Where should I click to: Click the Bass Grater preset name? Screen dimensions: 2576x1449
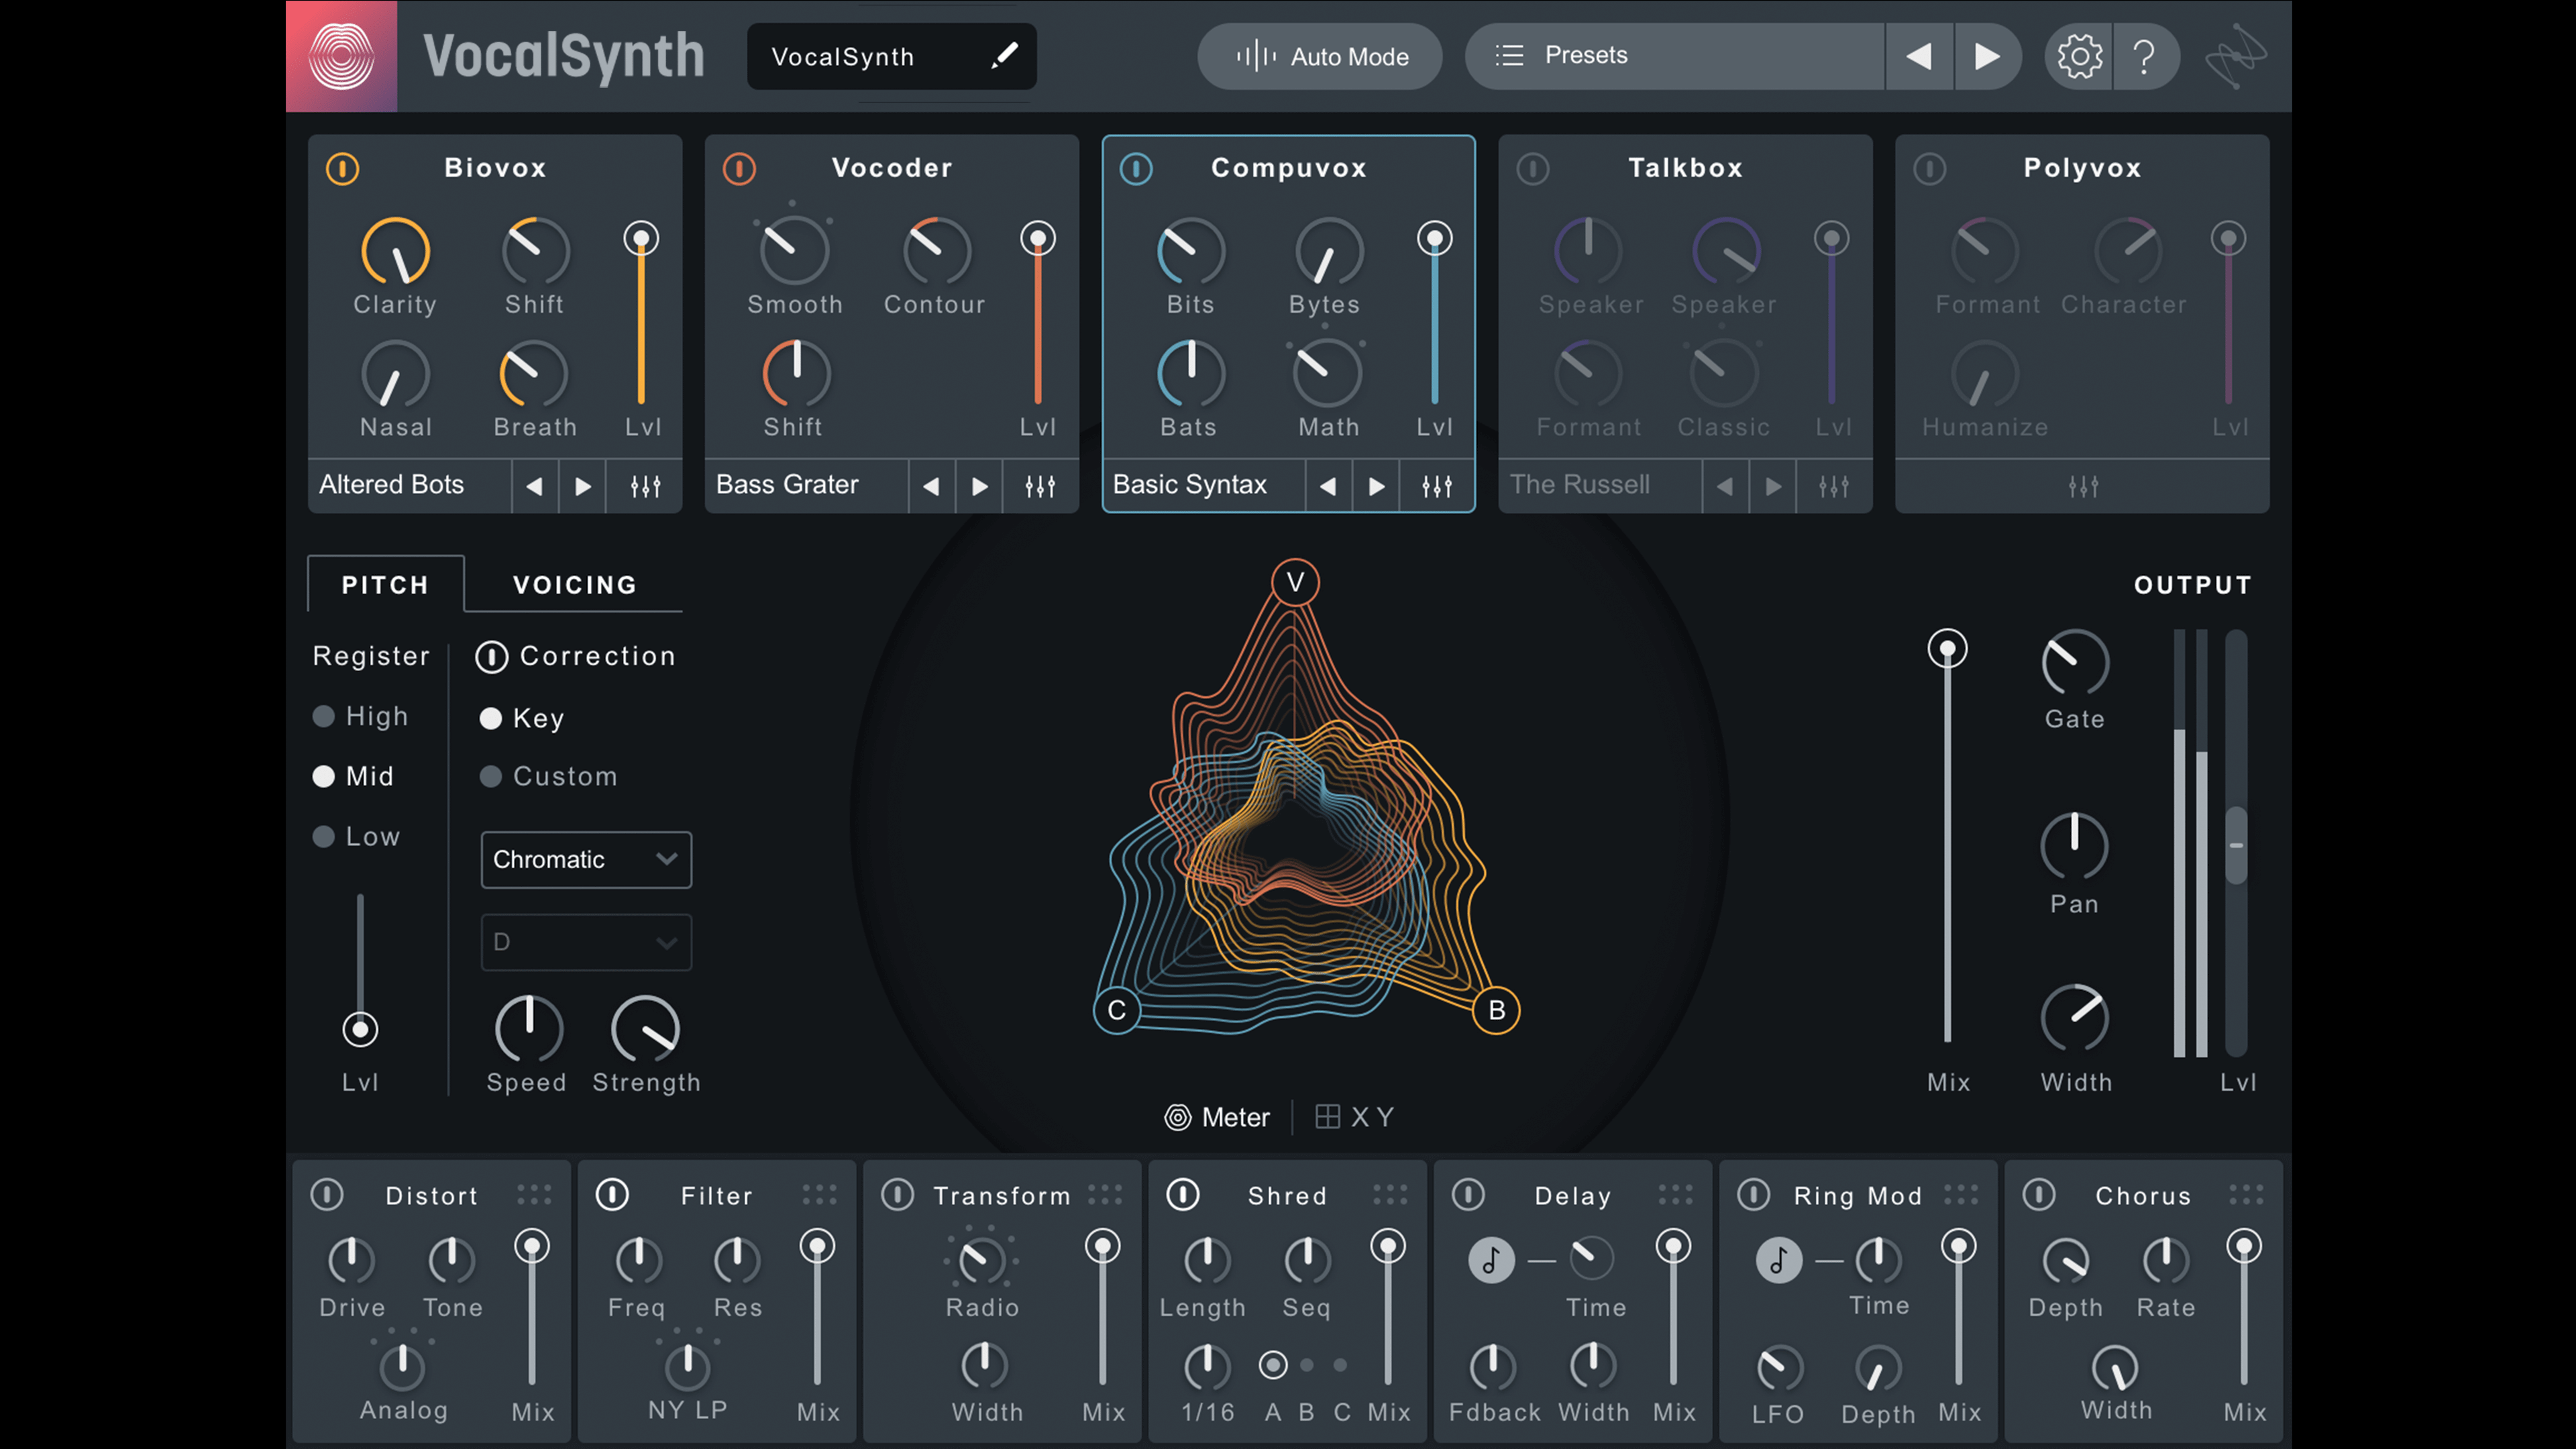787,484
